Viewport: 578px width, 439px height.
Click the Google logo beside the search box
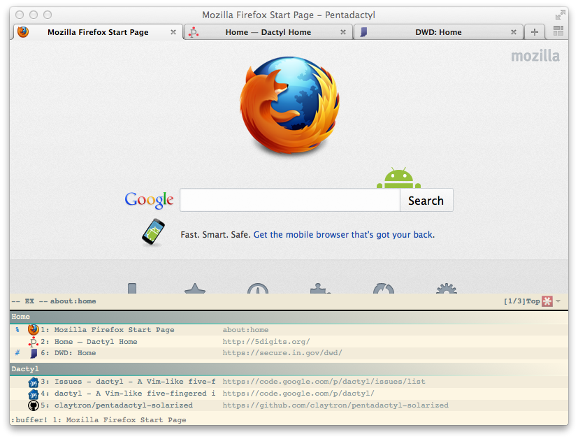click(x=149, y=200)
